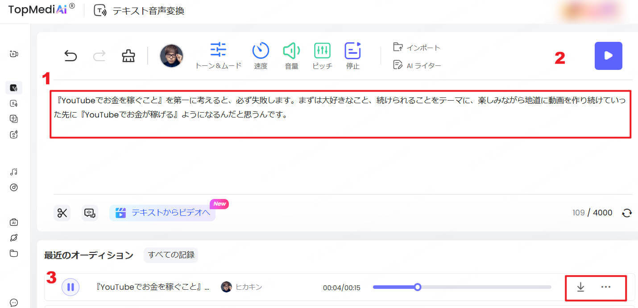638x308 pixels.
Task: Open AI ライター
Action: point(417,65)
